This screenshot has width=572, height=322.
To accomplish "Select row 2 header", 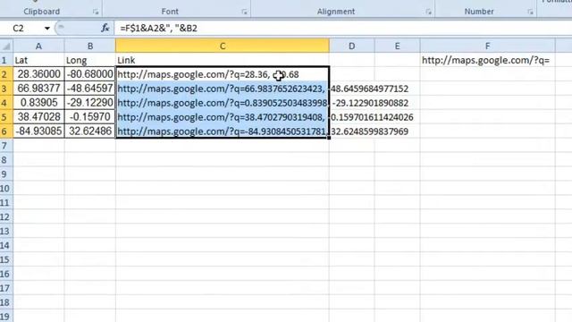I will pyautogui.click(x=6, y=74).
